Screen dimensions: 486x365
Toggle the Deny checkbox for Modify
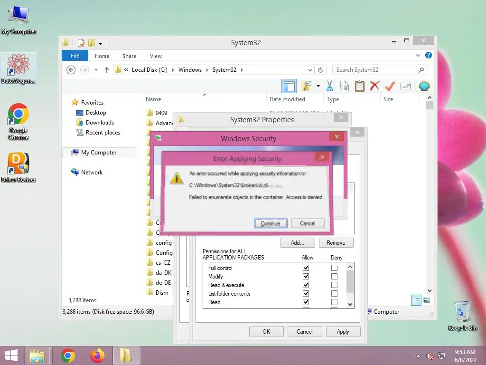334,276
